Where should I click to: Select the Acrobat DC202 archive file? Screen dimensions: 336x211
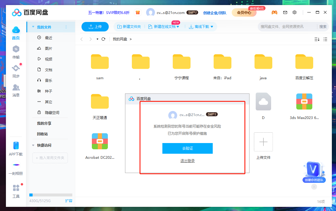pos(100,141)
